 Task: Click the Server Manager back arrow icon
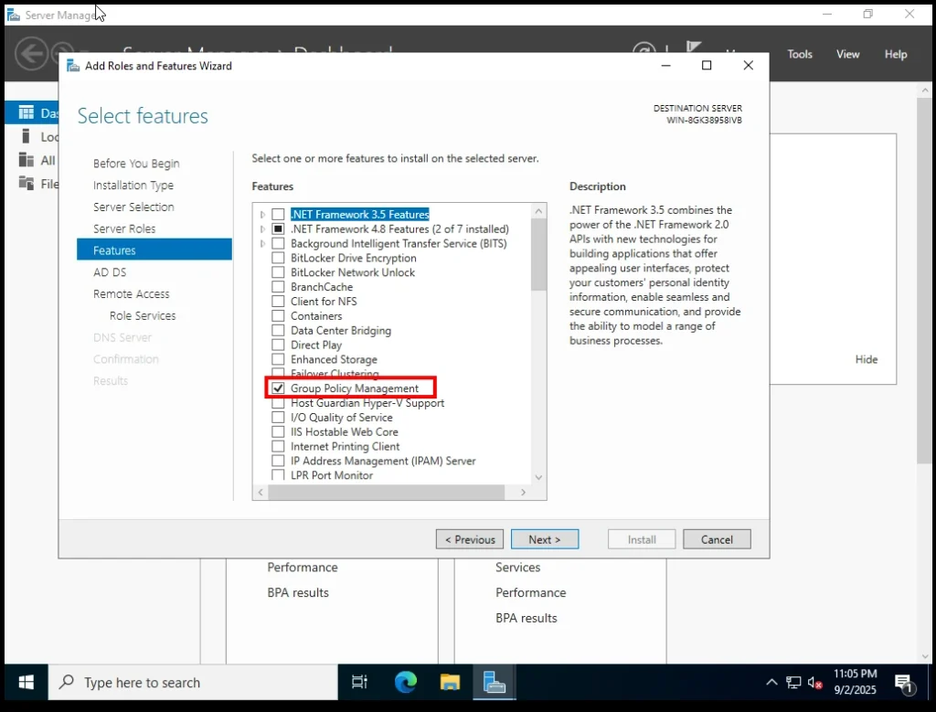point(31,54)
